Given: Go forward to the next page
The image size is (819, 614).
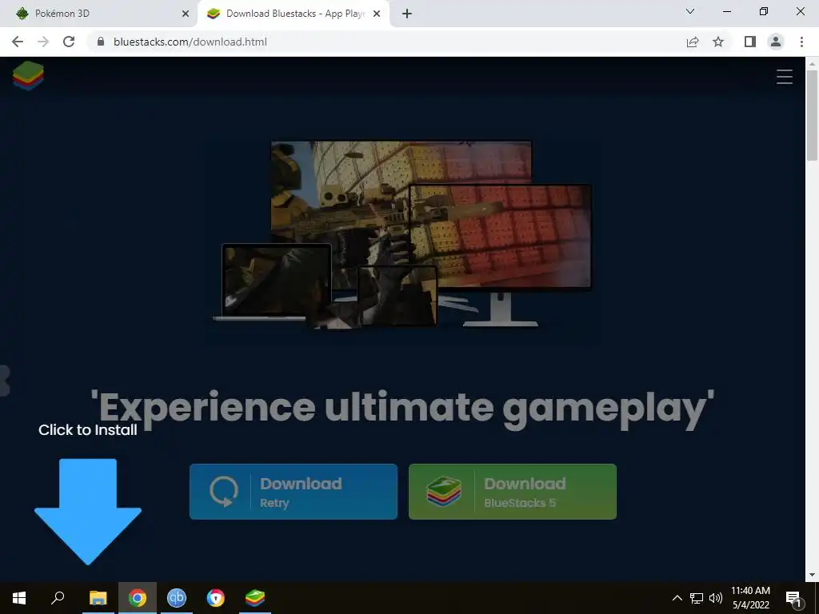Looking at the screenshot, I should coord(43,42).
